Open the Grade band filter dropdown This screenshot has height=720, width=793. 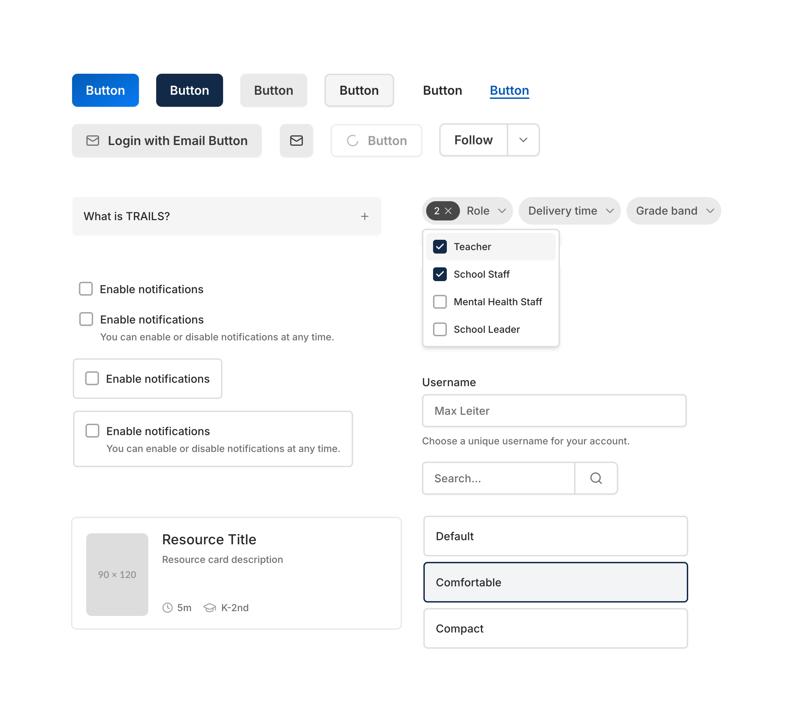click(x=673, y=210)
